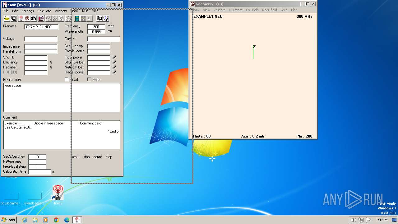Toggle the Loads checkbox
Viewport: 398px width, 224px height.
(x=67, y=80)
